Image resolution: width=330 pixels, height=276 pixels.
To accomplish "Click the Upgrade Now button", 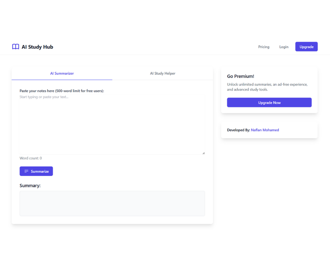I will (x=269, y=102).
